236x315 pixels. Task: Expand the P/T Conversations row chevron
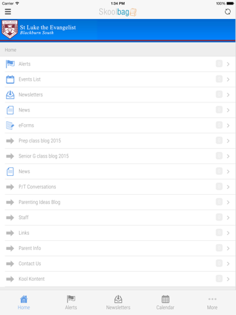228,187
